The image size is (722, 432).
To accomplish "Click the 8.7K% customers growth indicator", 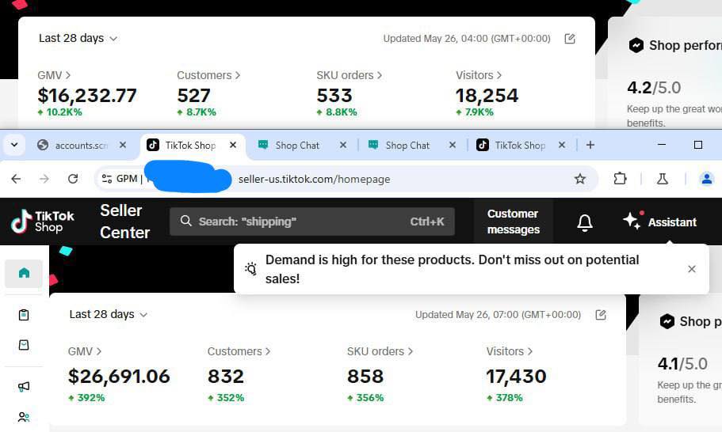I will point(197,112).
